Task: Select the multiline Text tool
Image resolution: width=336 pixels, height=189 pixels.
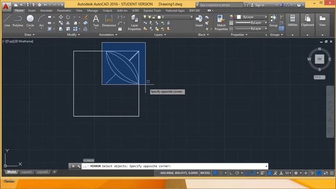Action: pos(96,21)
